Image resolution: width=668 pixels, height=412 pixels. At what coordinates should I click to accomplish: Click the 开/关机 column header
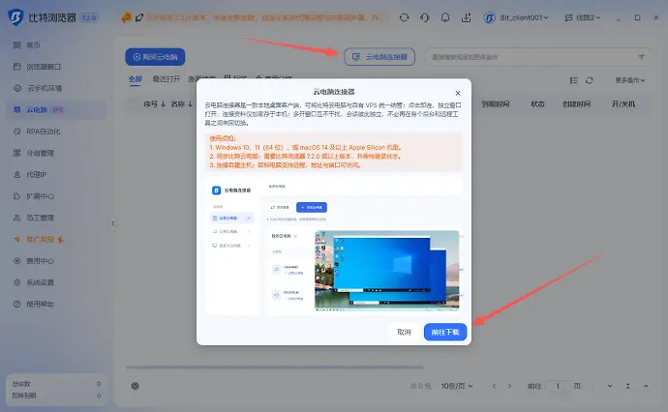623,104
